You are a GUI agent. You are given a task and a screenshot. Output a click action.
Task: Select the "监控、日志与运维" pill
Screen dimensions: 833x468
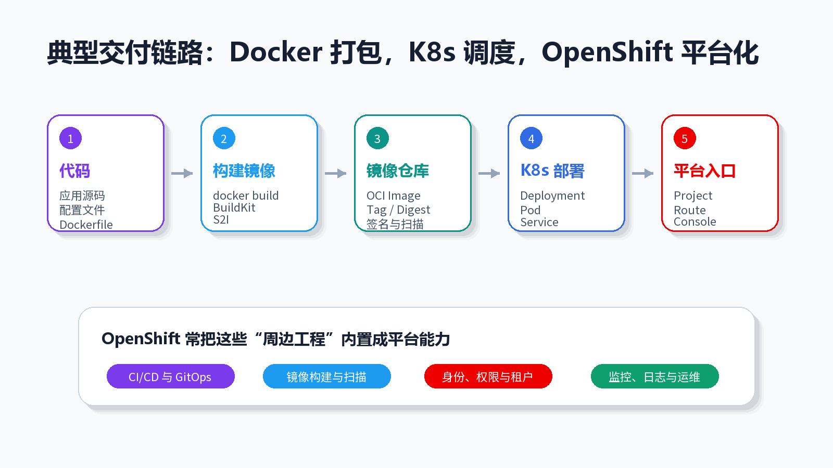click(655, 376)
